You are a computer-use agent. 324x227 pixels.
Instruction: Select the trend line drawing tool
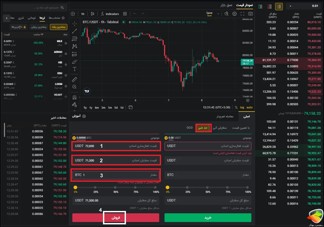(74, 31)
